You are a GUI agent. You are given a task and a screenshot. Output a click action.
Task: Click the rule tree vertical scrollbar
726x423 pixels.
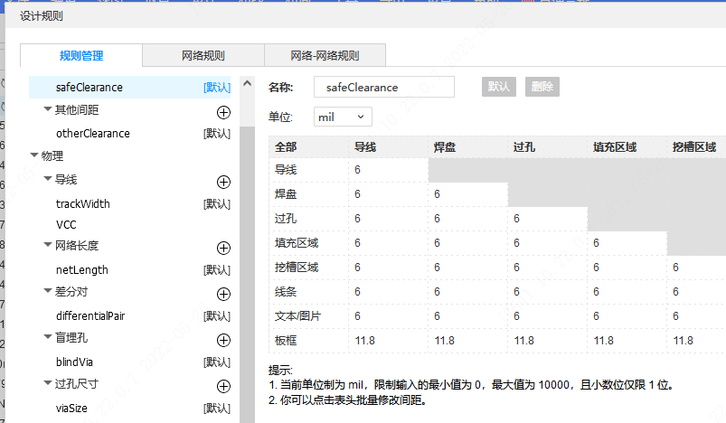pyautogui.click(x=247, y=271)
